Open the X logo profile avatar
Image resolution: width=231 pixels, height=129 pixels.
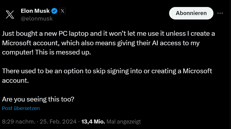click(x=10, y=14)
